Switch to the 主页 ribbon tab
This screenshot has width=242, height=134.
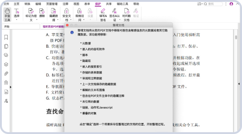(17, 4)
